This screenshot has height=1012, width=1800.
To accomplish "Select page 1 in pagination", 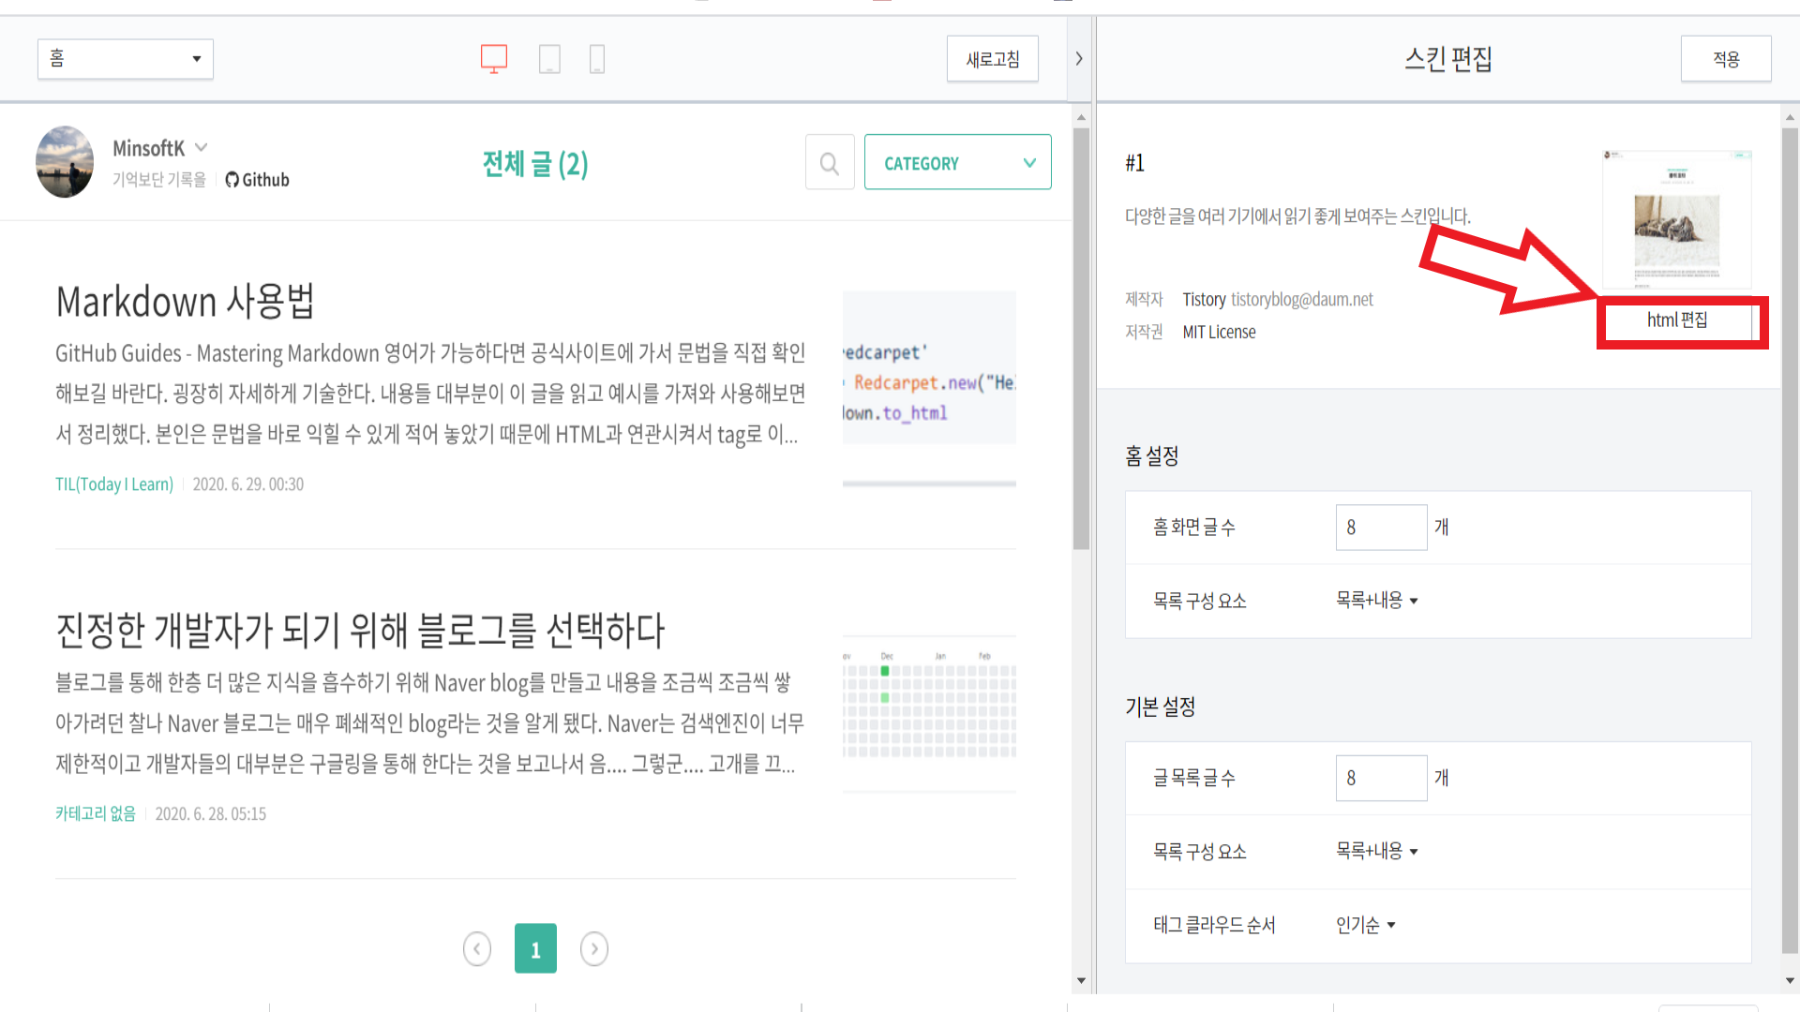I will tap(535, 948).
